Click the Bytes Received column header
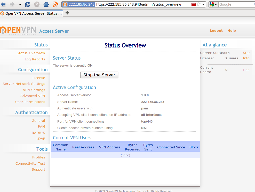 (133, 147)
